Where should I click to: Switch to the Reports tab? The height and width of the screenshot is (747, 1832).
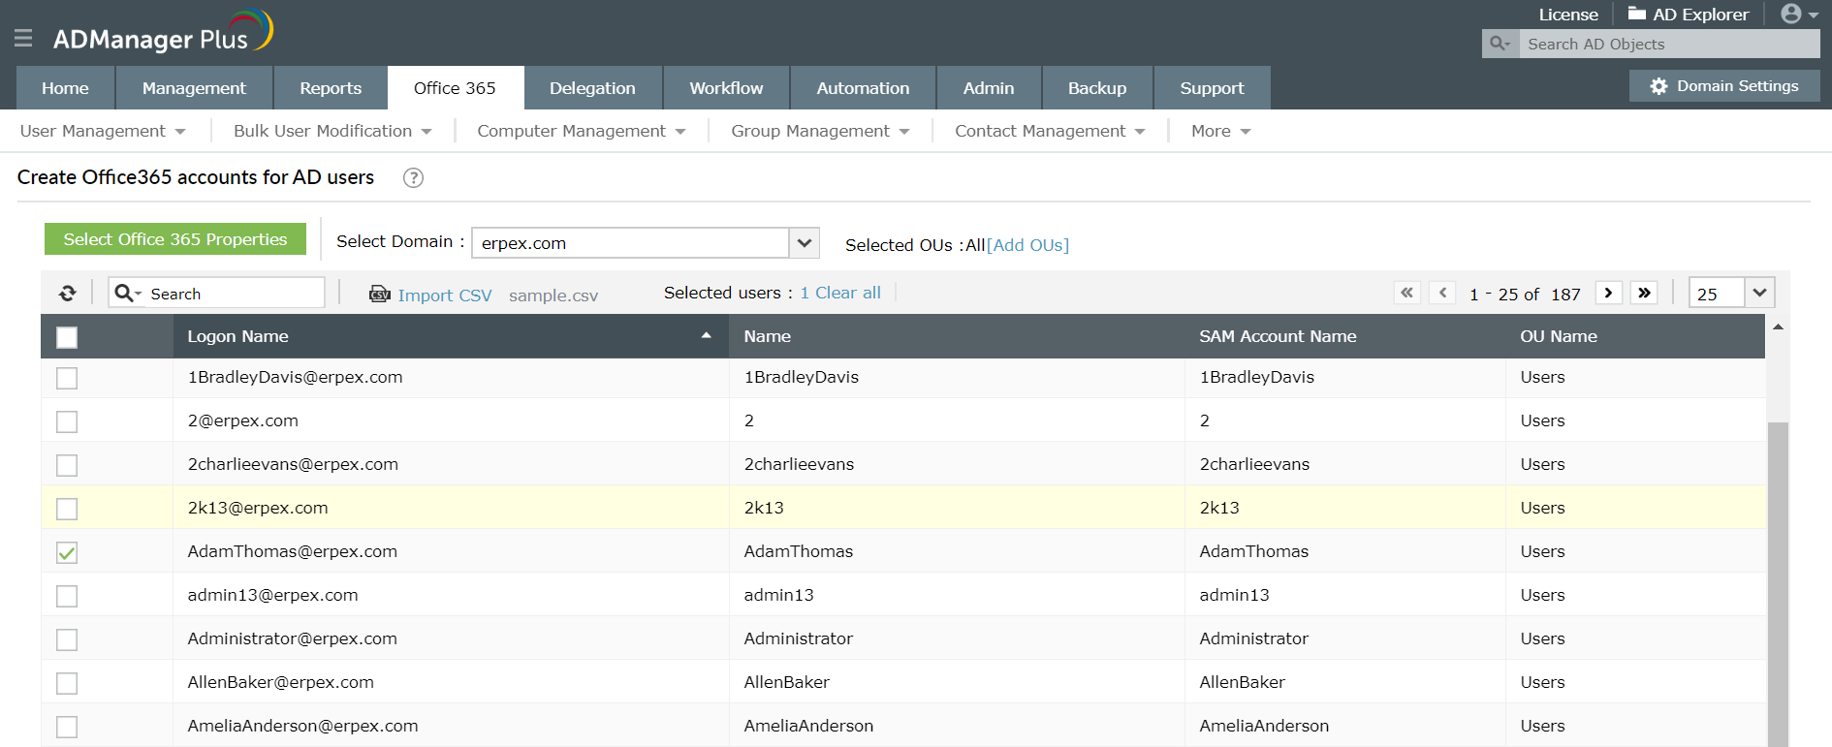pyautogui.click(x=331, y=88)
